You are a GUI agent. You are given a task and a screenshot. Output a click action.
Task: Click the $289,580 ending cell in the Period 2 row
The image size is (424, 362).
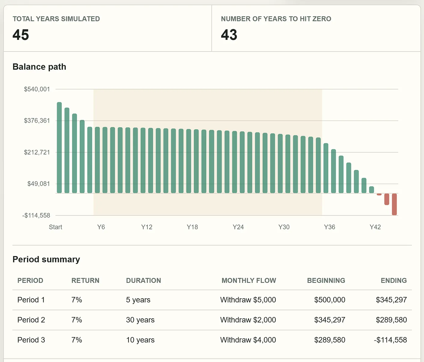pos(391,320)
